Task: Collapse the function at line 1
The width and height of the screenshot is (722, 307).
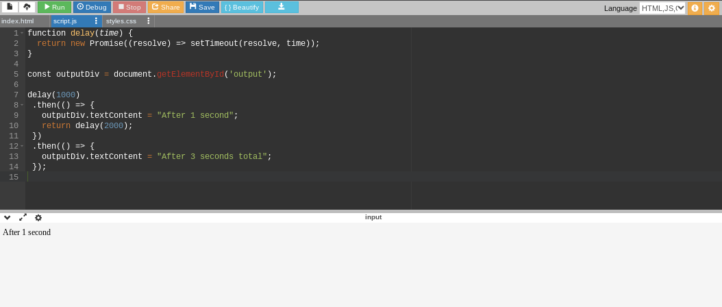Action: pos(22,33)
